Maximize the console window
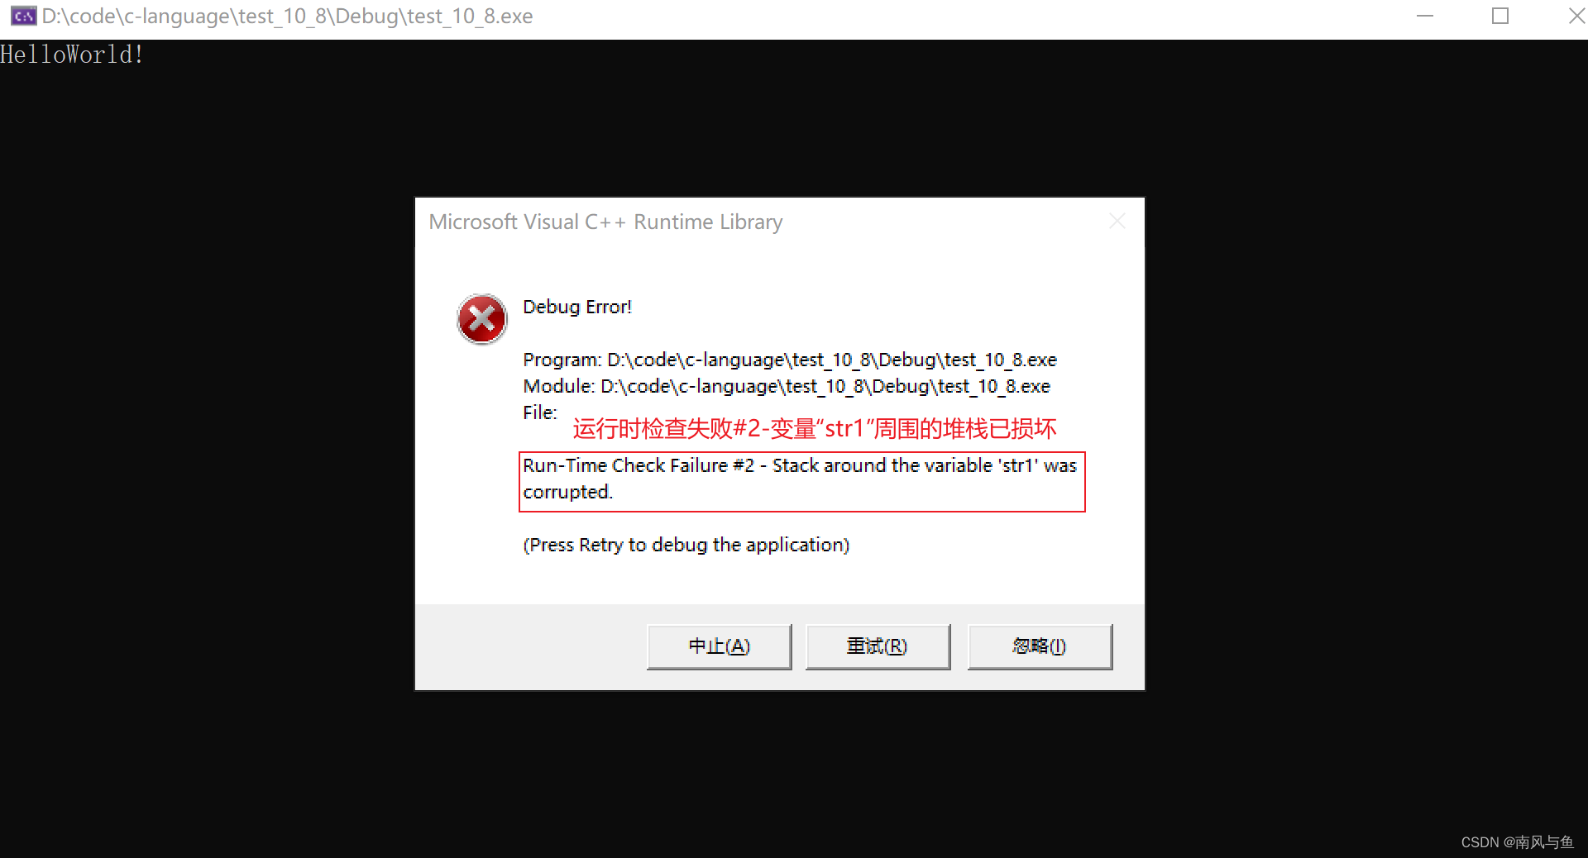1588x858 pixels. pos(1500,16)
